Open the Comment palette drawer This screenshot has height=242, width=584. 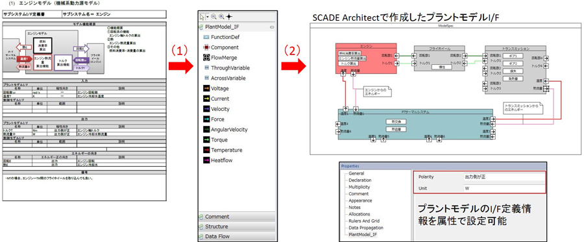click(237, 217)
